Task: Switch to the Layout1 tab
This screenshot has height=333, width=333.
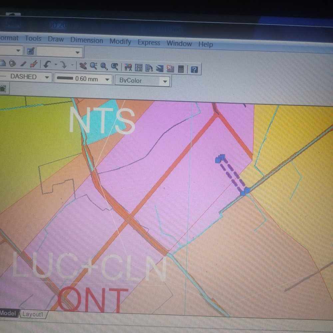Action: 33,314
